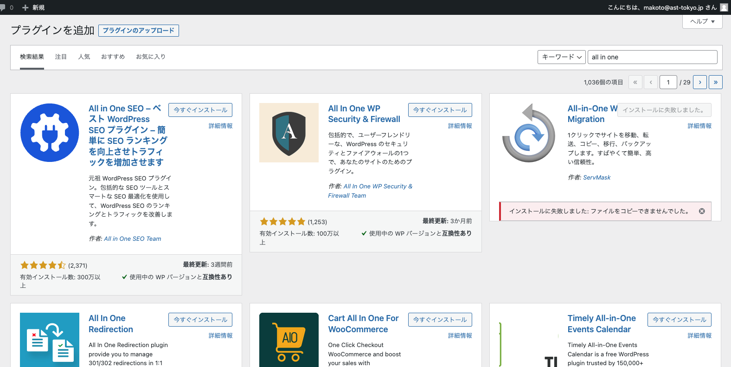Image resolution: width=731 pixels, height=367 pixels.
Task: Install the All In One Redirection plugin
Action: pyautogui.click(x=200, y=320)
